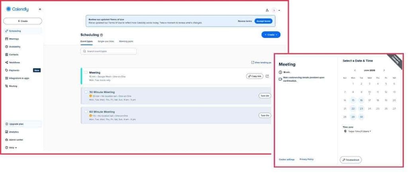The height and width of the screenshot is (194, 408).
Task: Click the View landing page link
Action: coord(261,63)
